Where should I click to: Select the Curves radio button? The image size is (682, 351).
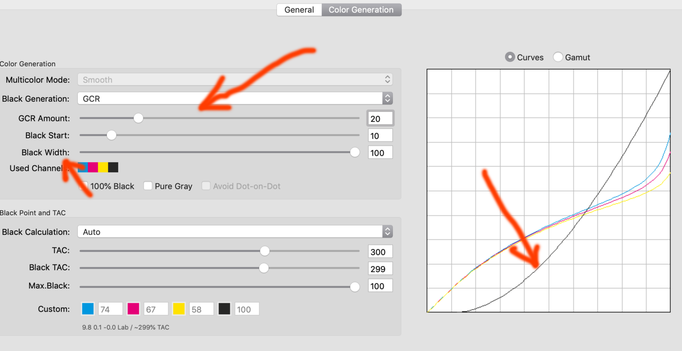(511, 57)
